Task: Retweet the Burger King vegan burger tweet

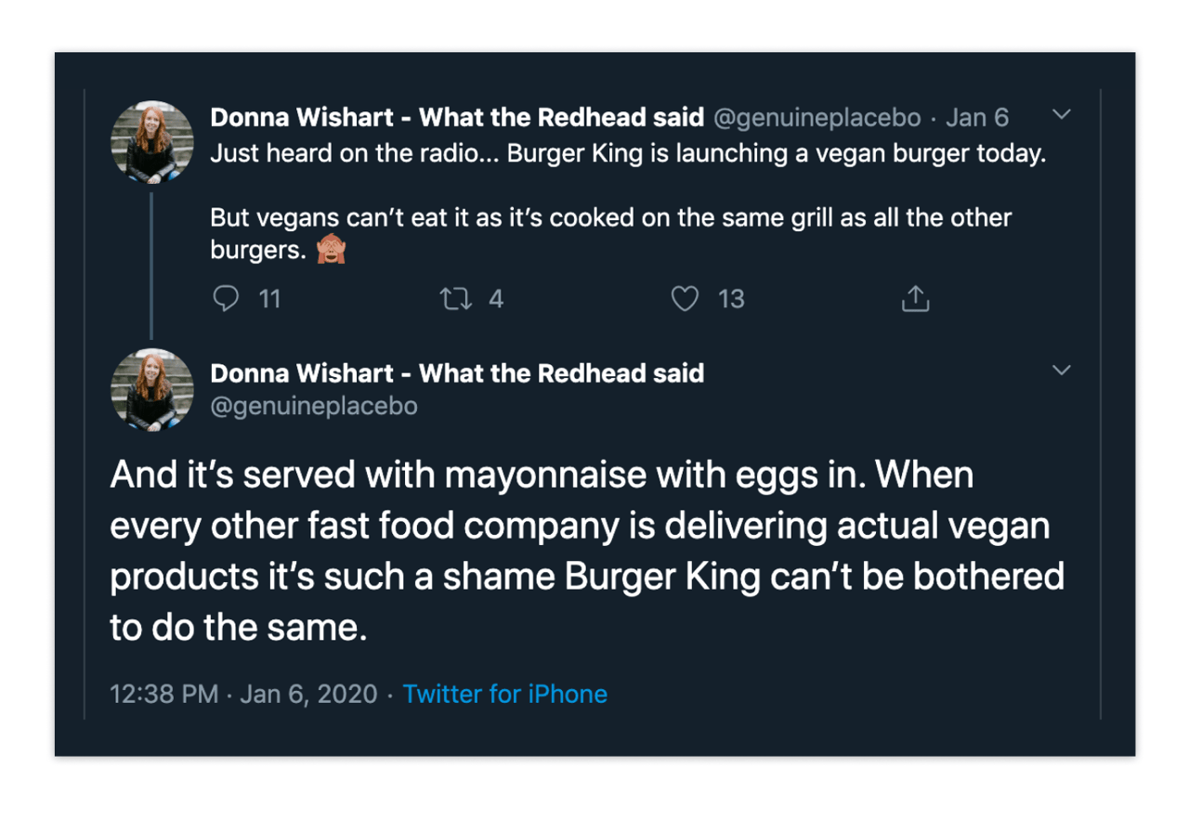Action: (455, 298)
